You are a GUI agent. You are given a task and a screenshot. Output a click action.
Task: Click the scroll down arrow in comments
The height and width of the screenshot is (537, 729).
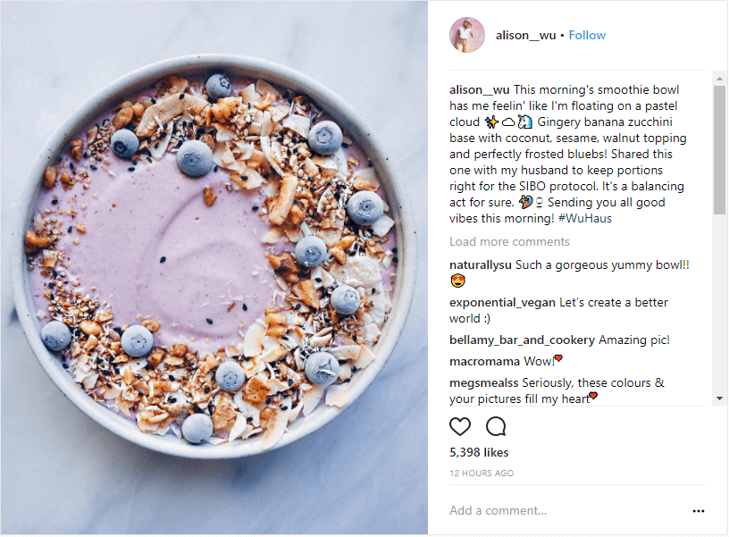tap(719, 399)
